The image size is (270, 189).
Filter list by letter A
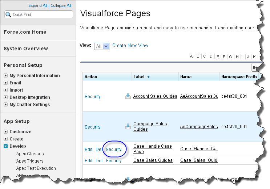[x=191, y=56]
